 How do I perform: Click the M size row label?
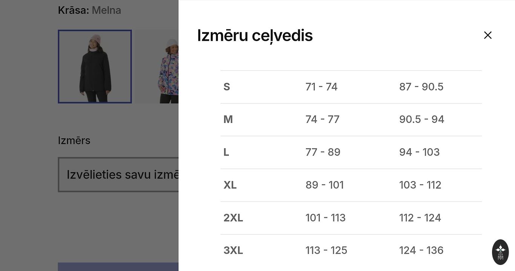228,119
